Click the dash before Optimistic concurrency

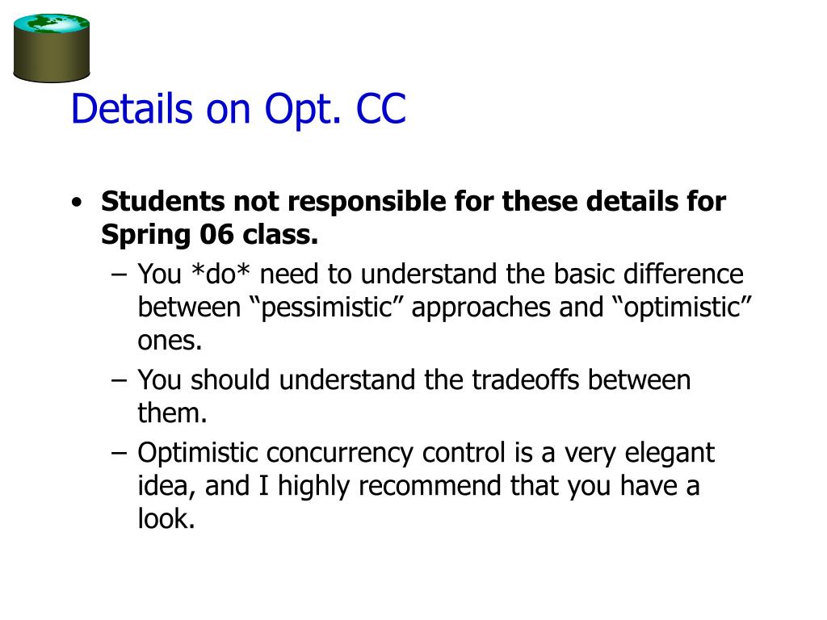(120, 453)
